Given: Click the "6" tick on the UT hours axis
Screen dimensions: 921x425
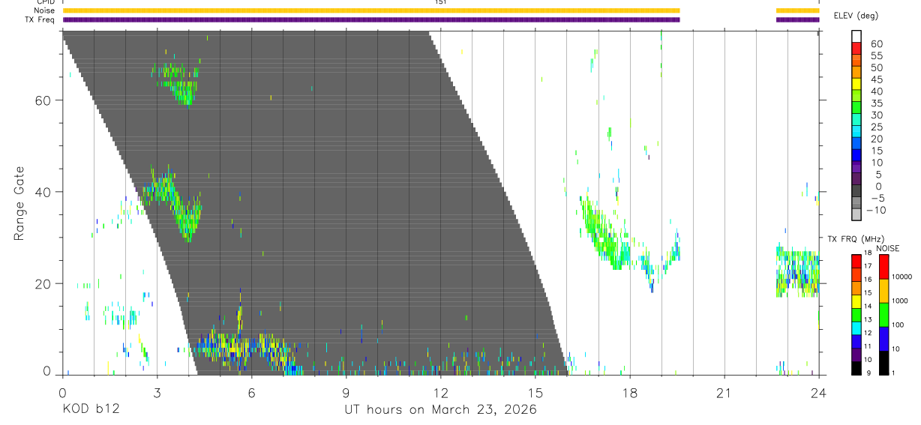Looking at the screenshot, I should (251, 392).
